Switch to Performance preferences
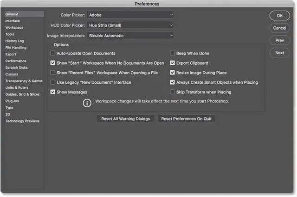Image resolution: width=297 pixels, height=197 pixels. 16,61
